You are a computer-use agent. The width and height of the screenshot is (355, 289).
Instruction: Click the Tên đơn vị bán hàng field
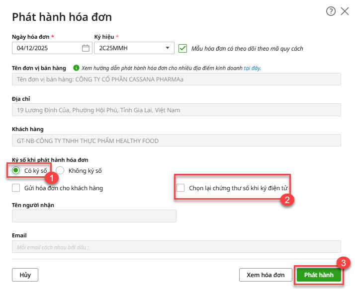(176, 79)
